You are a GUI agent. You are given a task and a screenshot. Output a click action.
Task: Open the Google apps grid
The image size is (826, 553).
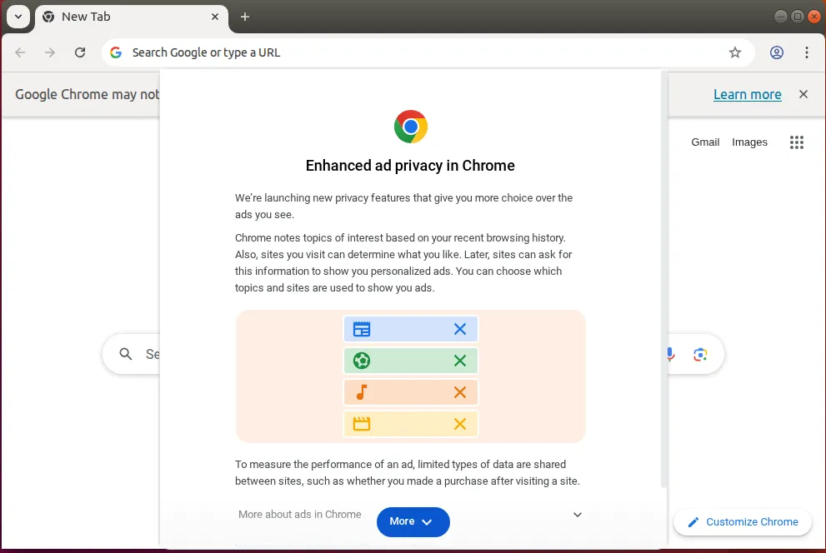coord(797,142)
